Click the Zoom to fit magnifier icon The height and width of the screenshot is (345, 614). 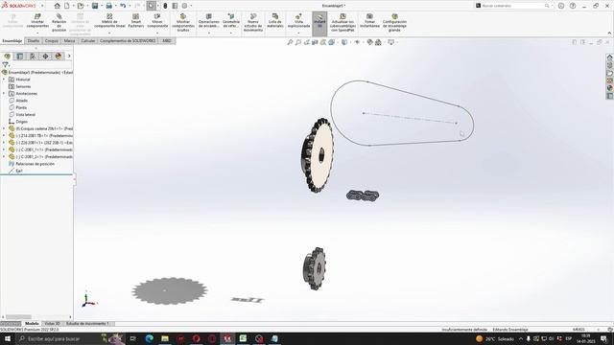(290, 42)
